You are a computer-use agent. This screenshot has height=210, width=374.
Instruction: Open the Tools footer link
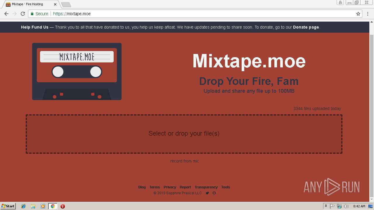click(x=226, y=187)
